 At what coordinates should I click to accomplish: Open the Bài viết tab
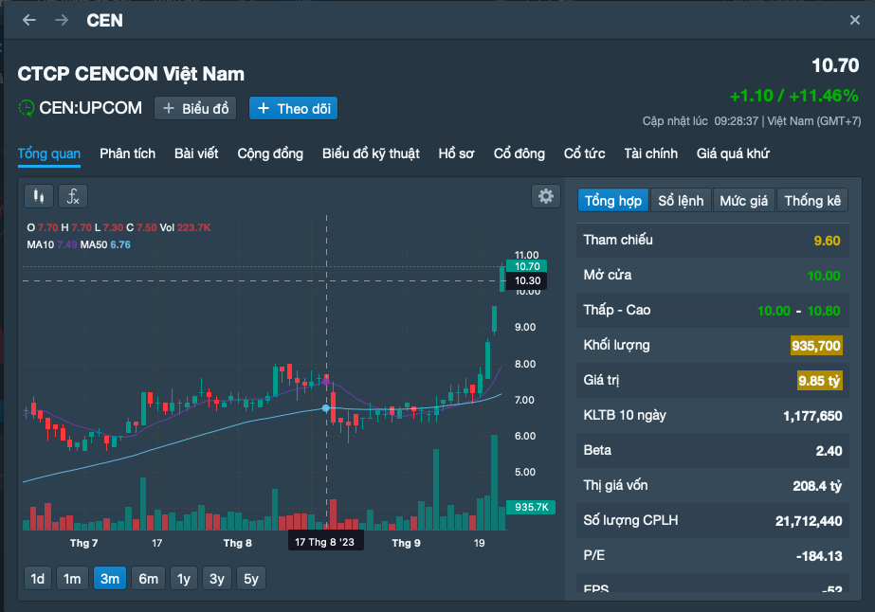[x=196, y=153]
